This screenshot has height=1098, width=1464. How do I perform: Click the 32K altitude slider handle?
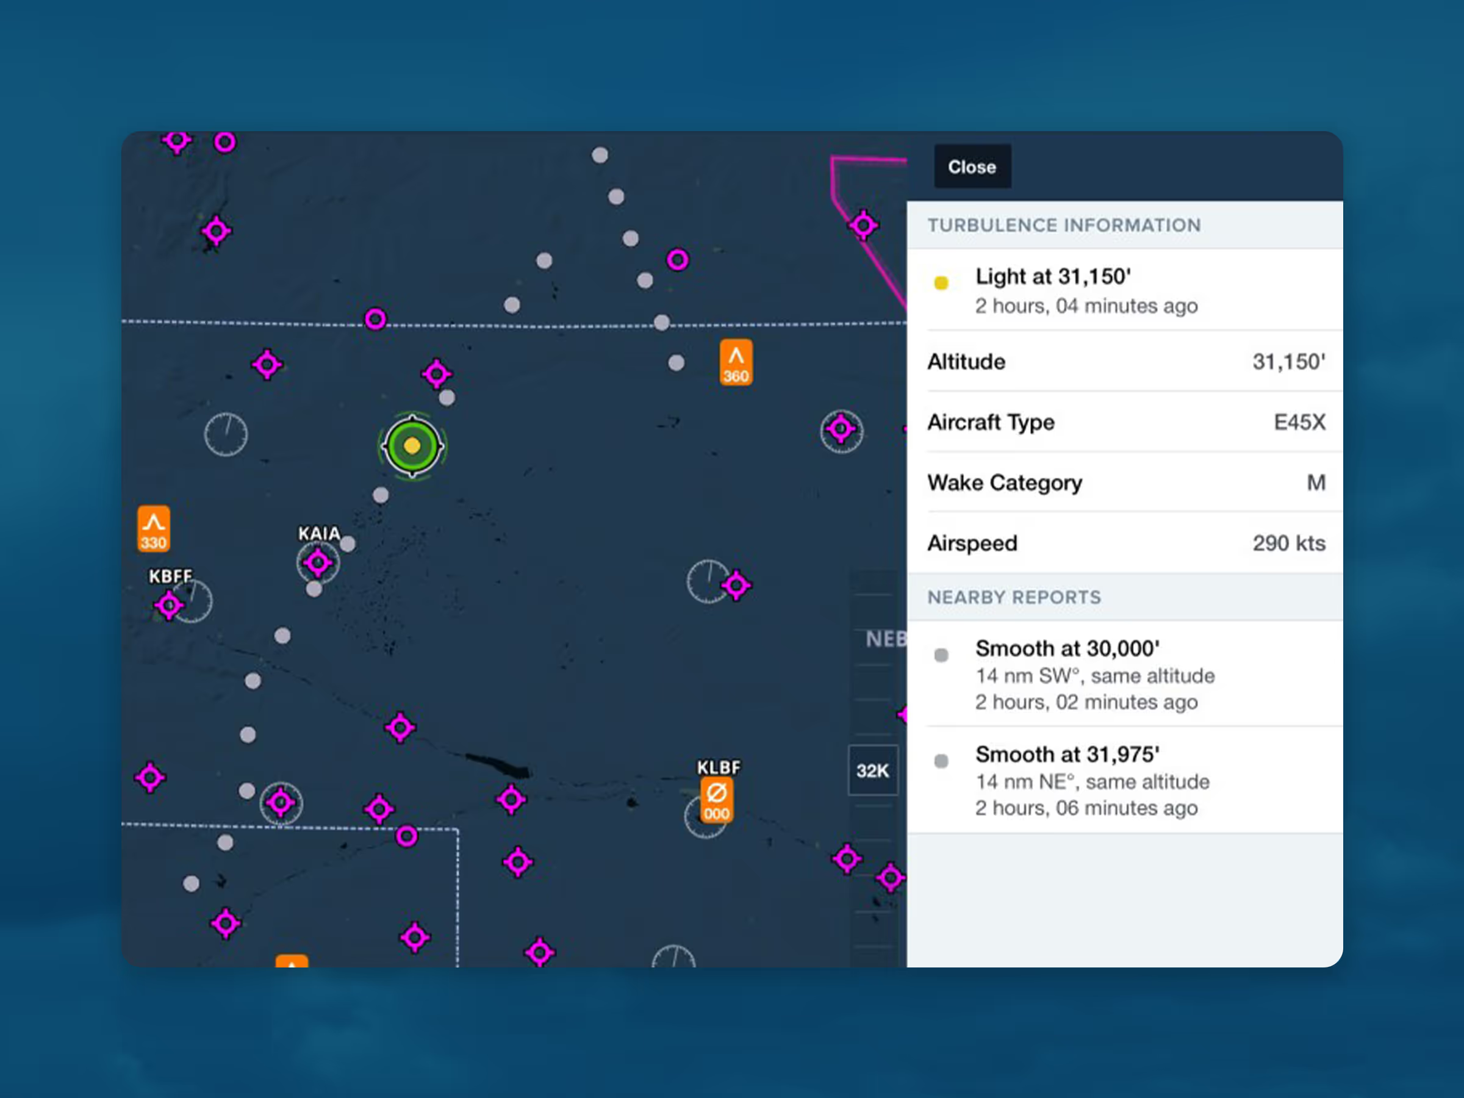[x=872, y=770]
